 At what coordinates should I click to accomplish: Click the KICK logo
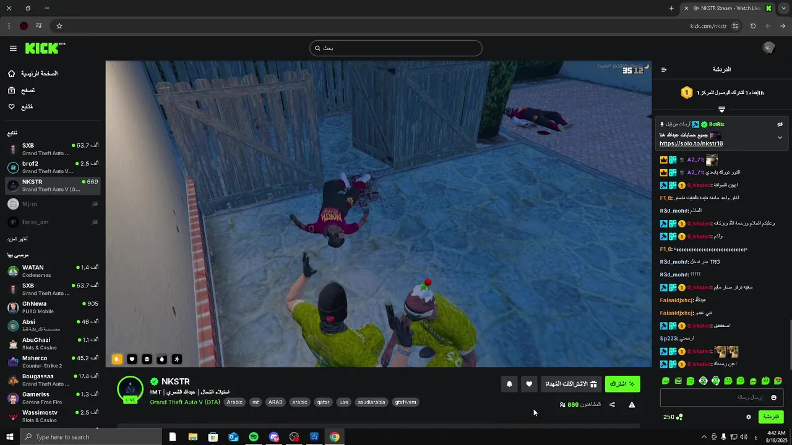click(45, 48)
